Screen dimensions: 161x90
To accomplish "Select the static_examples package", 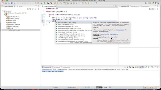I will (14, 26).
